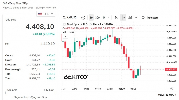
Task: Open the legend three-dots more menu
Action: point(137,28)
